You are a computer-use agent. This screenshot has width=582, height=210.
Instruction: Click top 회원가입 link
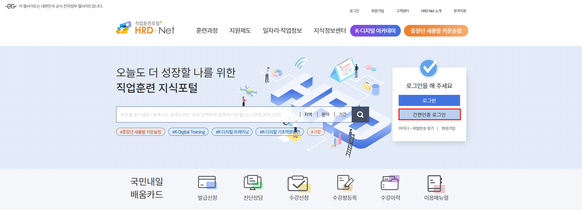click(x=377, y=11)
